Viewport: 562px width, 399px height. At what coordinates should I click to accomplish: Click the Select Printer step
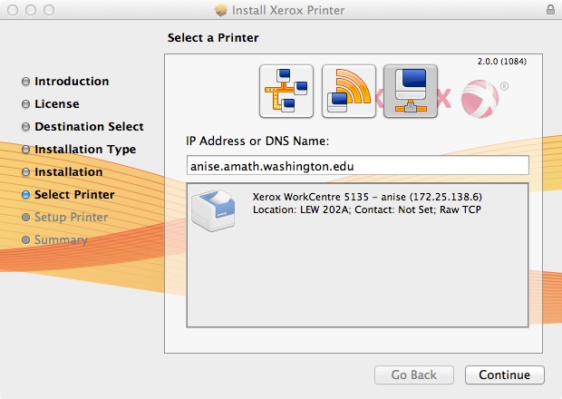click(68, 195)
